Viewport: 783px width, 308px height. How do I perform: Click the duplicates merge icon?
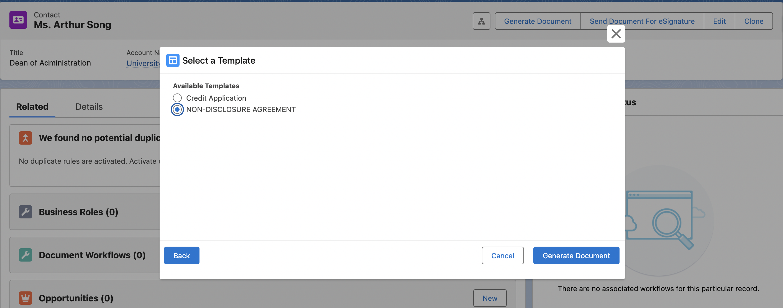(x=25, y=138)
